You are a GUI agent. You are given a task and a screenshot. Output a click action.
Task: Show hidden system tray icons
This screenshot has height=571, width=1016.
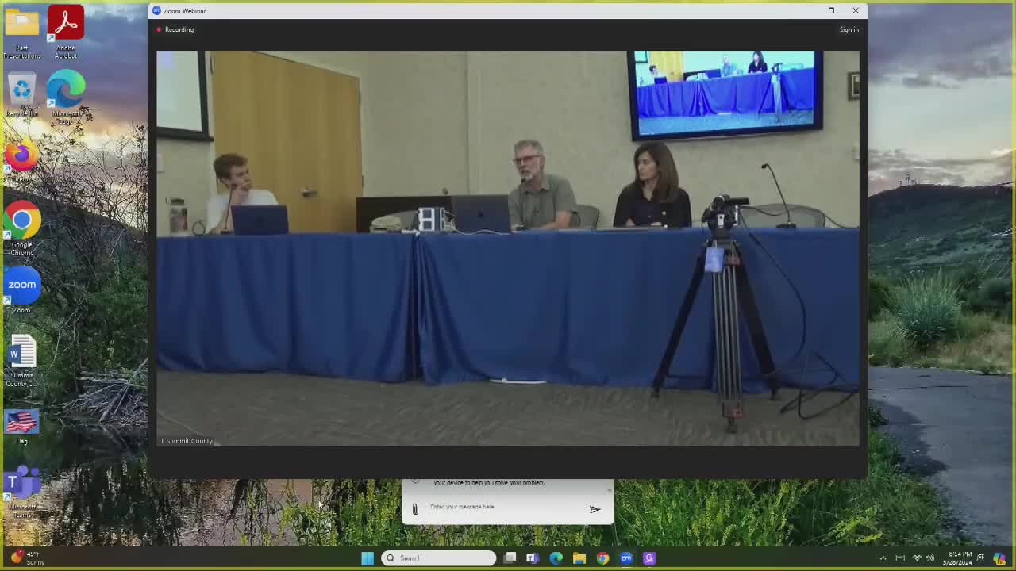click(883, 558)
